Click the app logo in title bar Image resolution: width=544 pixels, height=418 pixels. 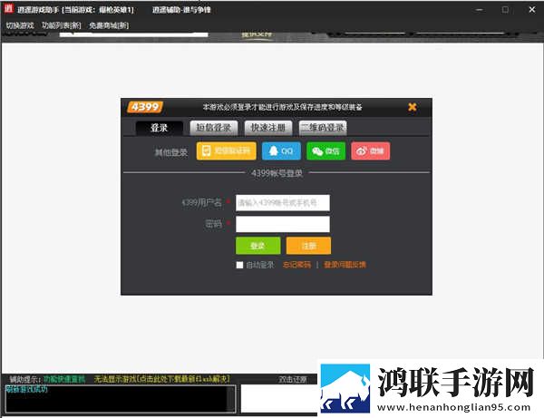9,9
